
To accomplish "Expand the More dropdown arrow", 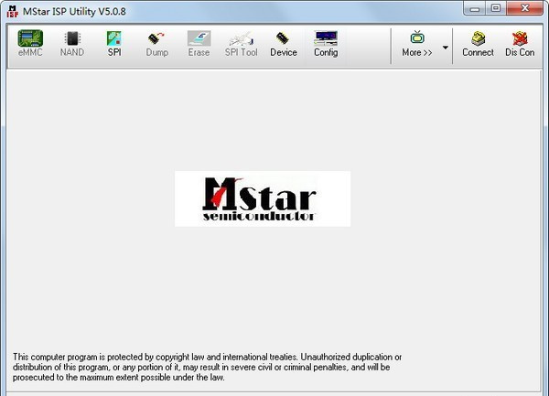I will tap(446, 48).
